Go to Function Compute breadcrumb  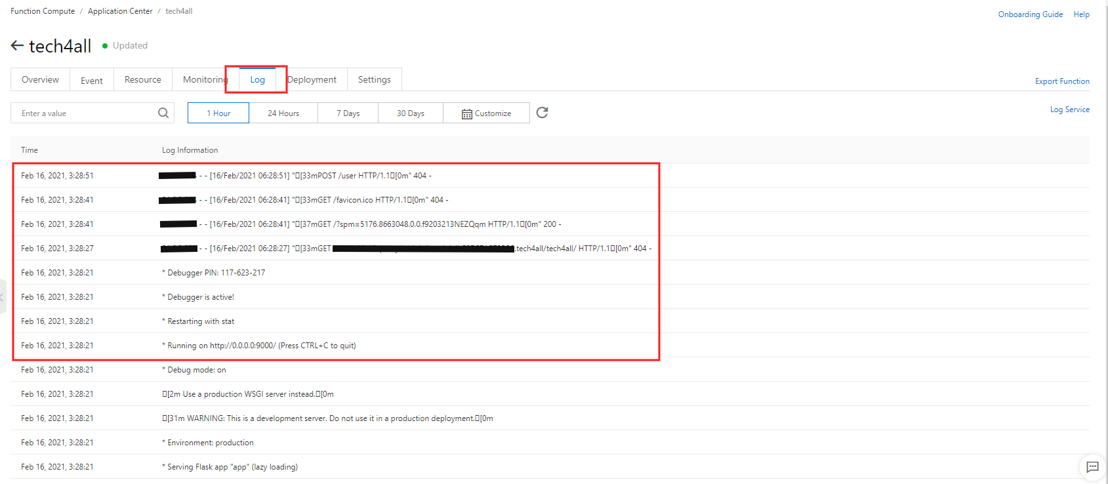tap(43, 11)
